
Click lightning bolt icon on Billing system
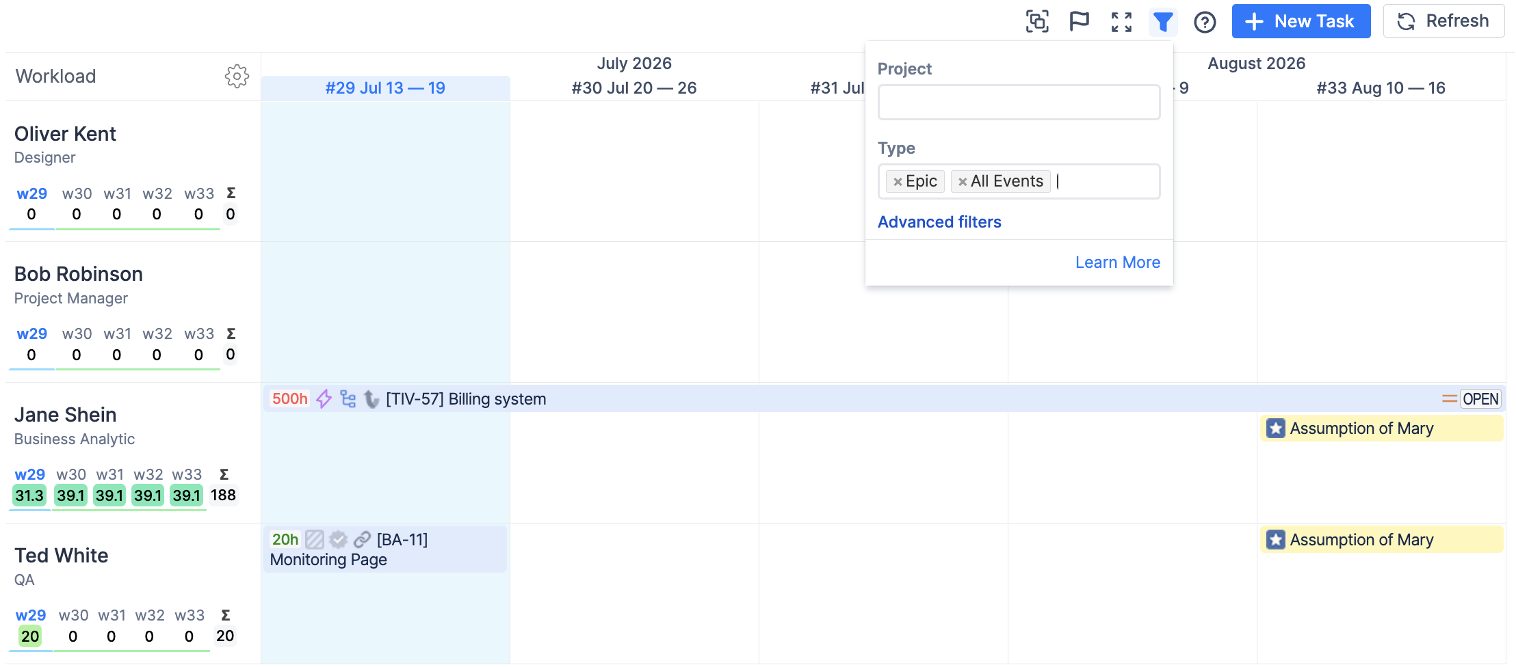324,399
